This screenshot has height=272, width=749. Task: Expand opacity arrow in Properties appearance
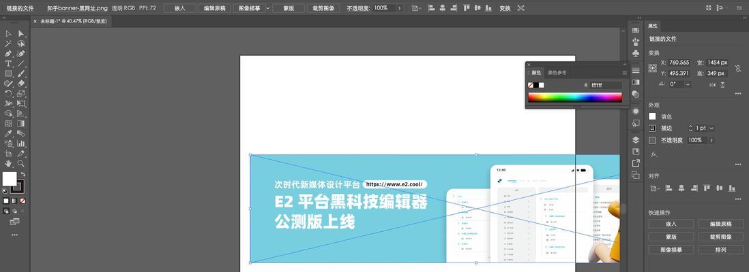(711, 140)
